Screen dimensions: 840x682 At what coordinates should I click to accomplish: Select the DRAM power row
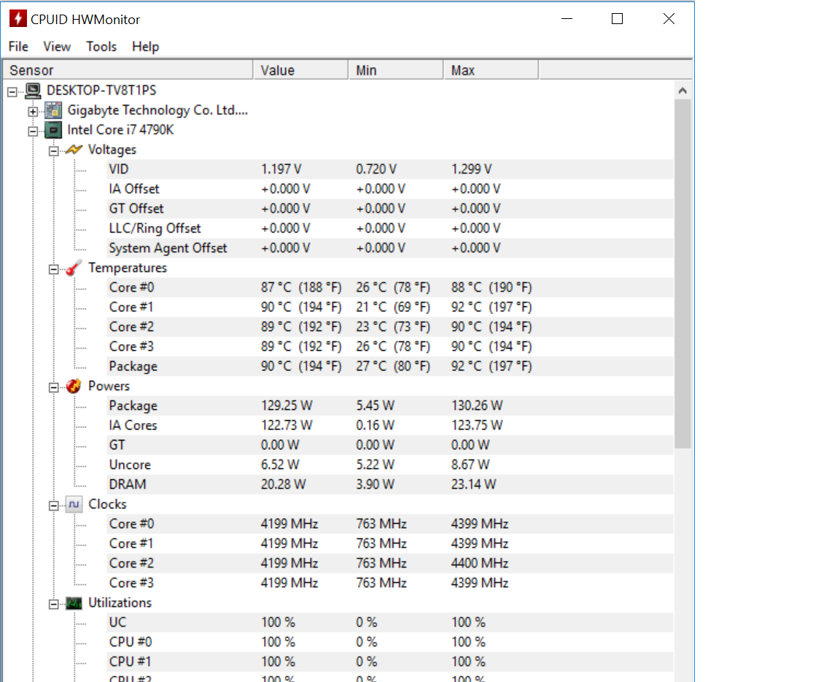click(390, 484)
